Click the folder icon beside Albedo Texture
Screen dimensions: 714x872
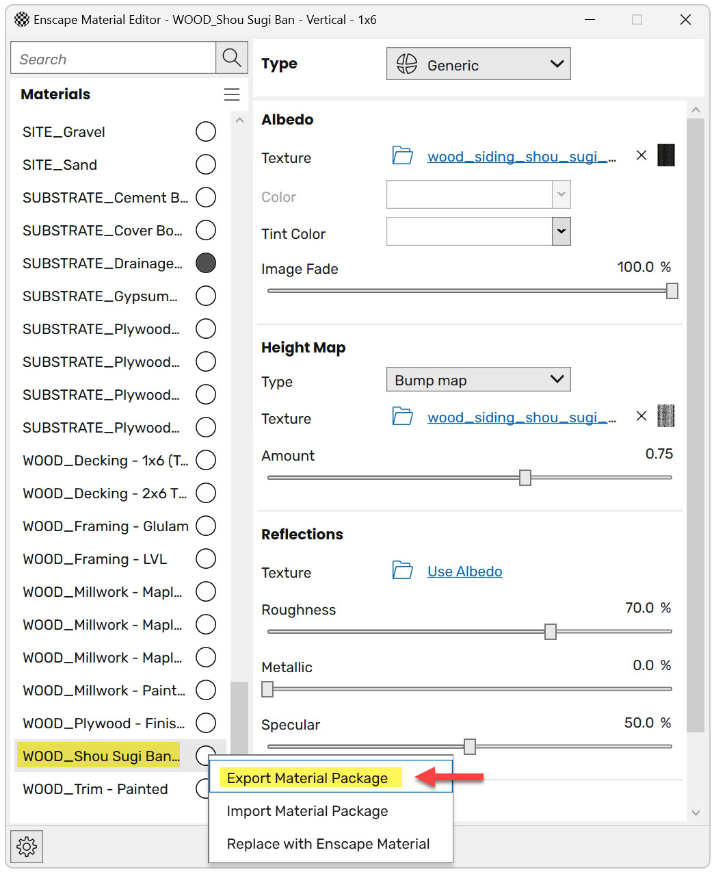coord(402,156)
